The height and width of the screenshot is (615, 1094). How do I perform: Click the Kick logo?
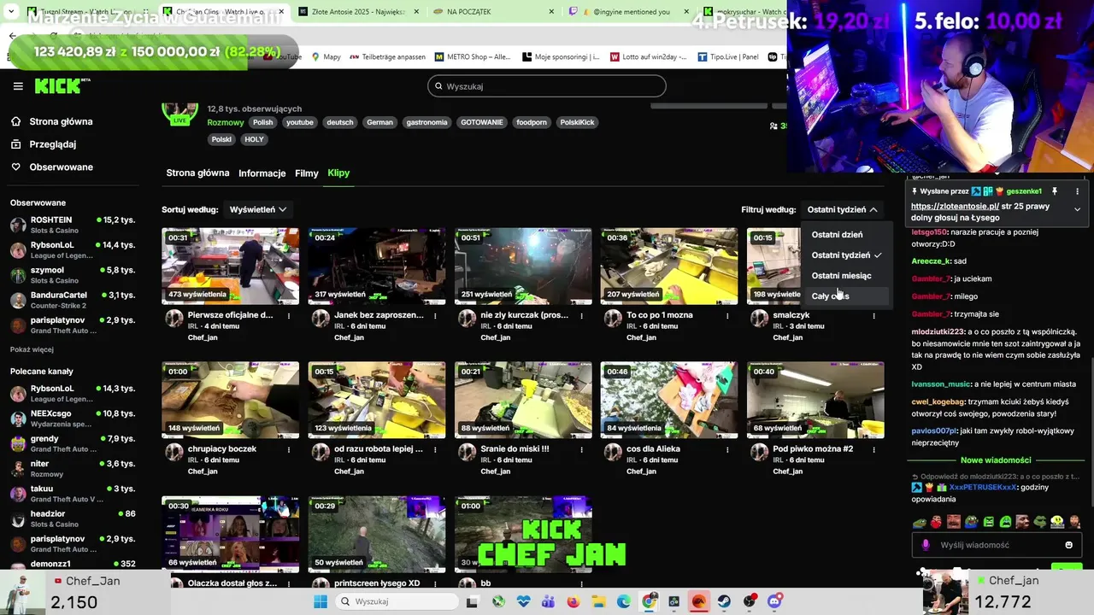point(62,85)
